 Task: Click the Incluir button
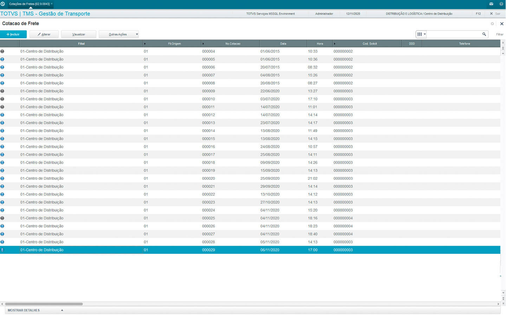[x=13, y=34]
